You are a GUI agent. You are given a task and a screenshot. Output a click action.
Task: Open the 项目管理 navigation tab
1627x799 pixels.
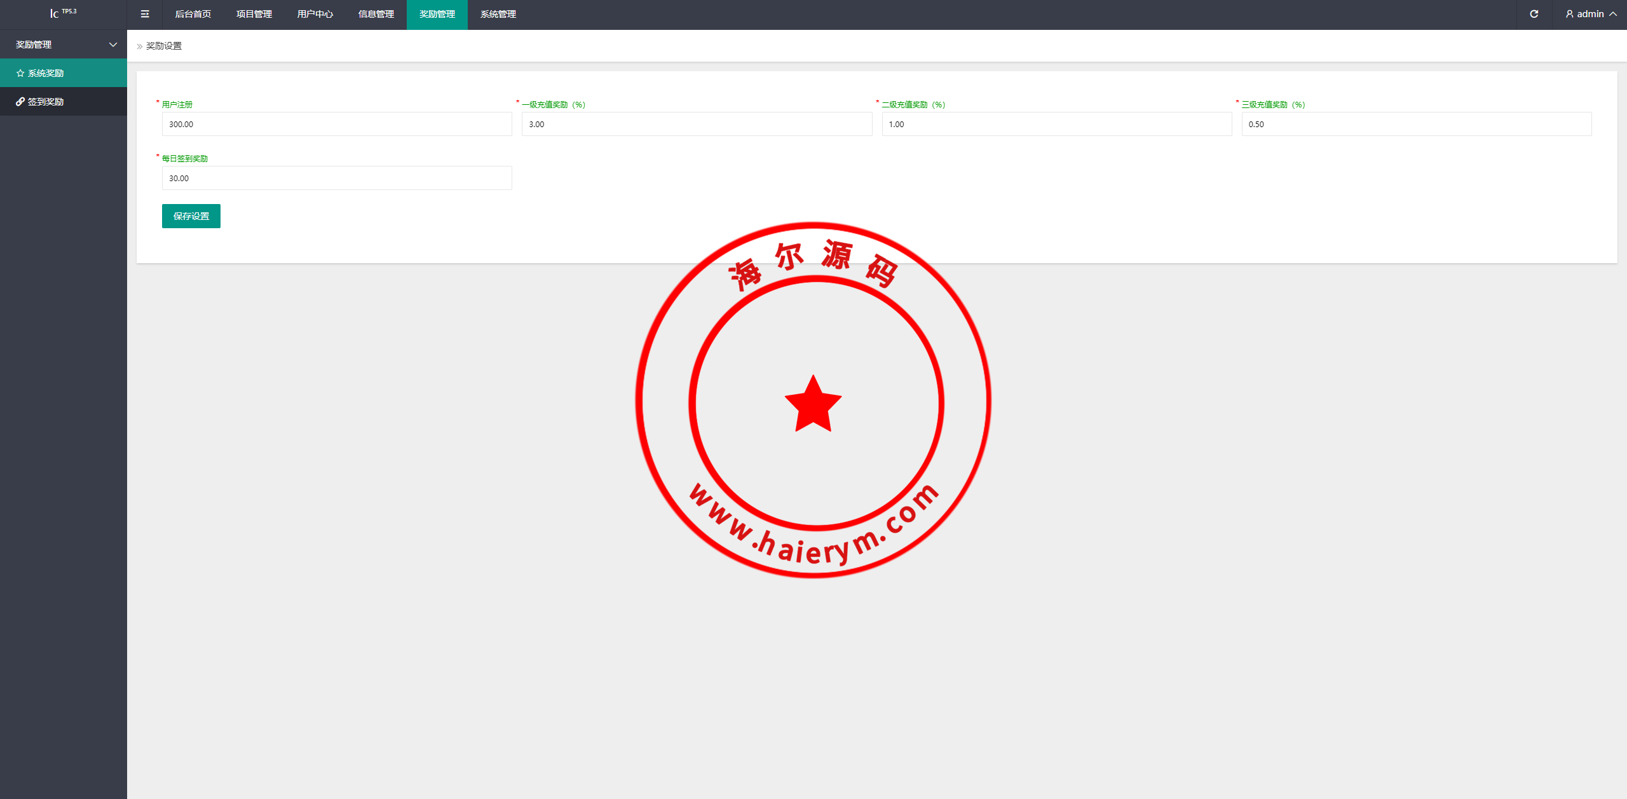tap(254, 14)
